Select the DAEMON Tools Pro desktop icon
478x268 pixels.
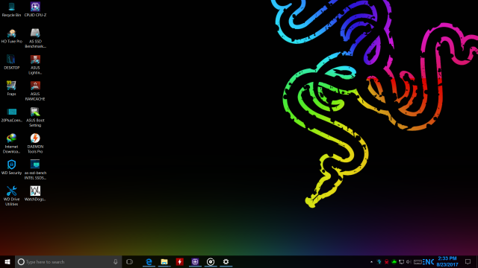[35, 144]
